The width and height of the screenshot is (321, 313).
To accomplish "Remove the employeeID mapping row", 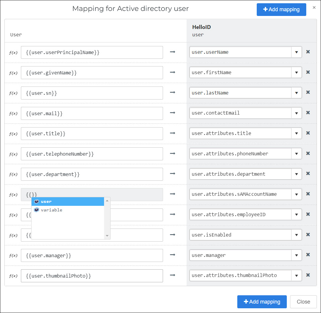I will coord(308,214).
